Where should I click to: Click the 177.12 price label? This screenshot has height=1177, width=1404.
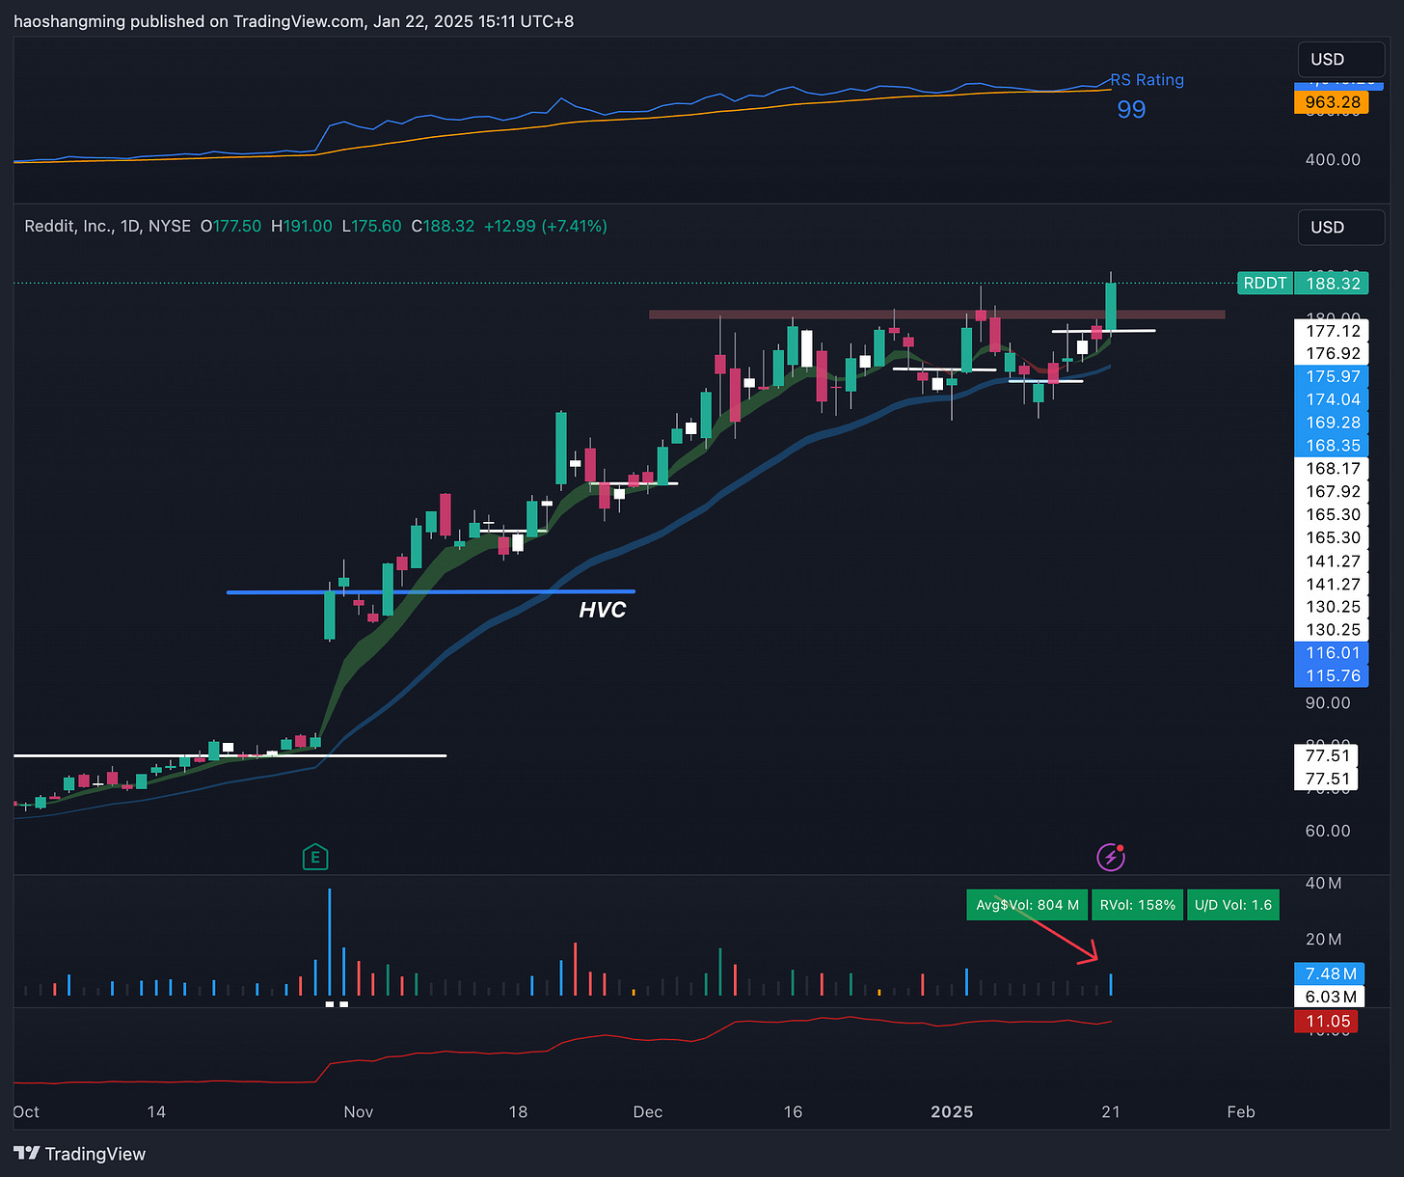pos(1332,331)
